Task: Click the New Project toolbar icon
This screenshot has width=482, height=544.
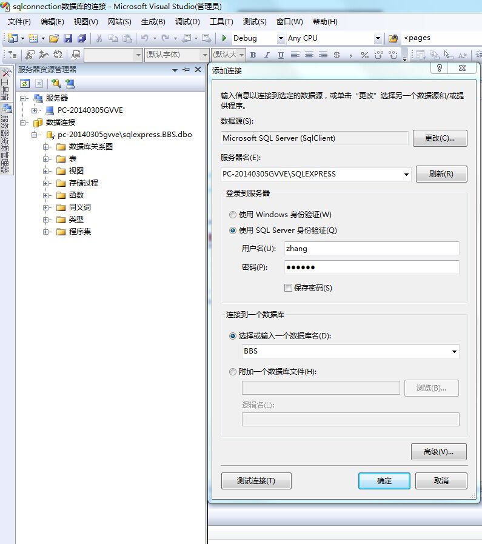Action: click(13, 38)
